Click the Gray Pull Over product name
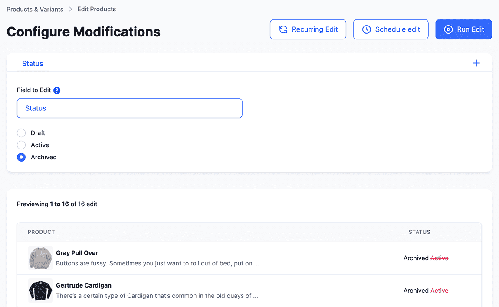 77,253
